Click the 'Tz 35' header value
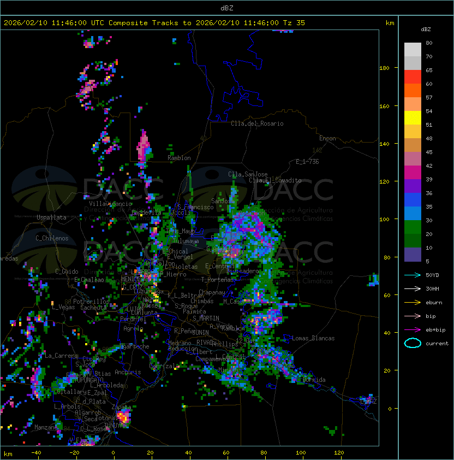Viewport: 454px width, 460px height. click(294, 23)
